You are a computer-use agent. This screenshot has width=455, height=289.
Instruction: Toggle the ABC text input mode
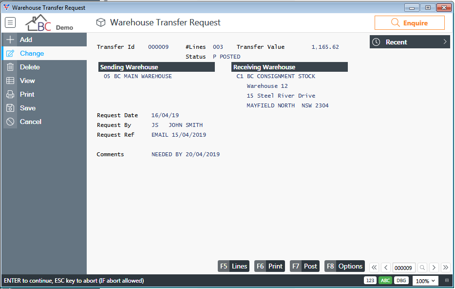385,280
